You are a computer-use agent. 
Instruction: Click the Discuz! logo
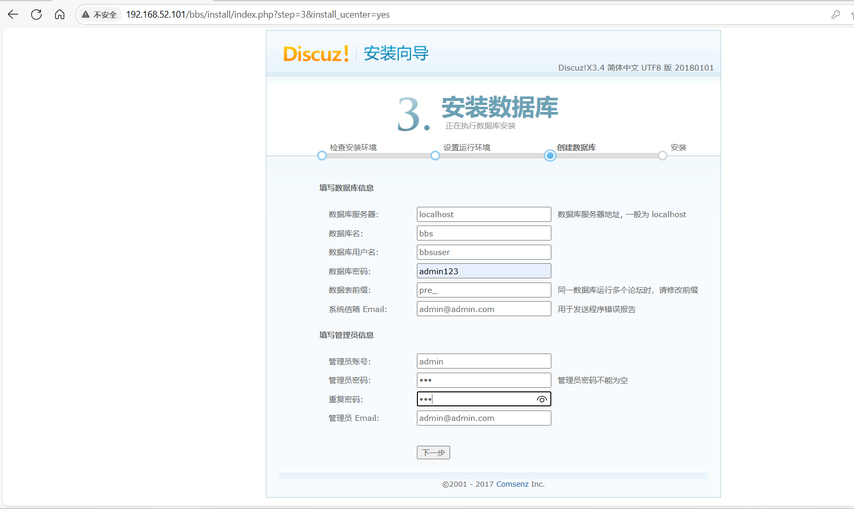click(x=316, y=54)
